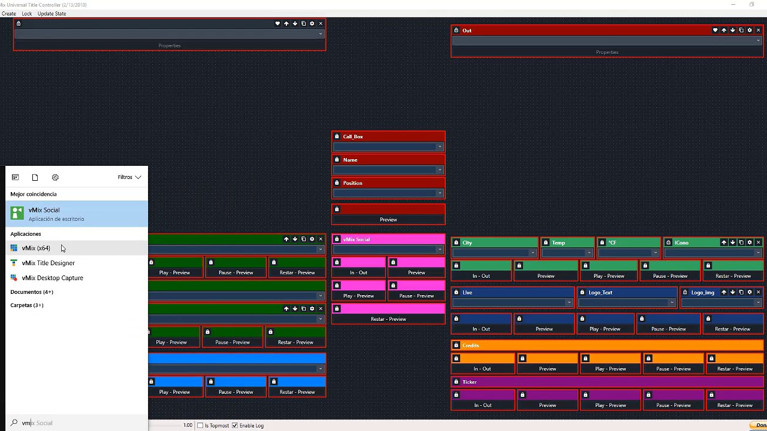Open the dropdown under the Name panel
767x431 pixels.
coord(388,170)
